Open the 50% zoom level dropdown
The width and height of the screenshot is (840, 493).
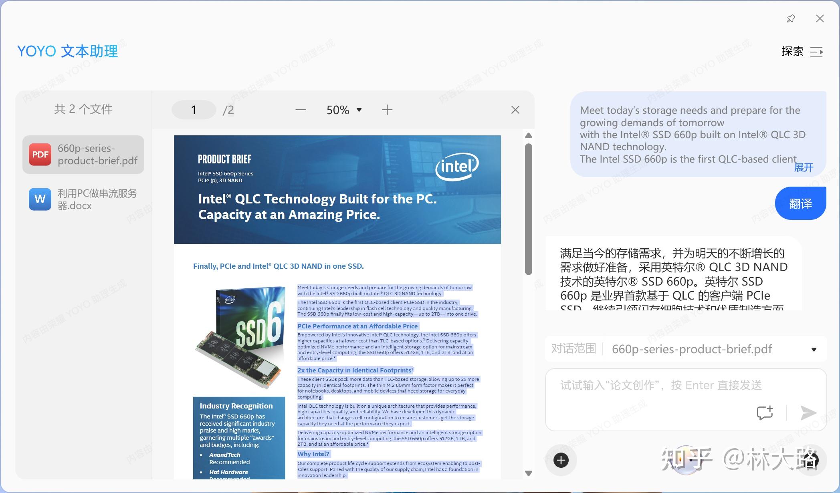344,110
